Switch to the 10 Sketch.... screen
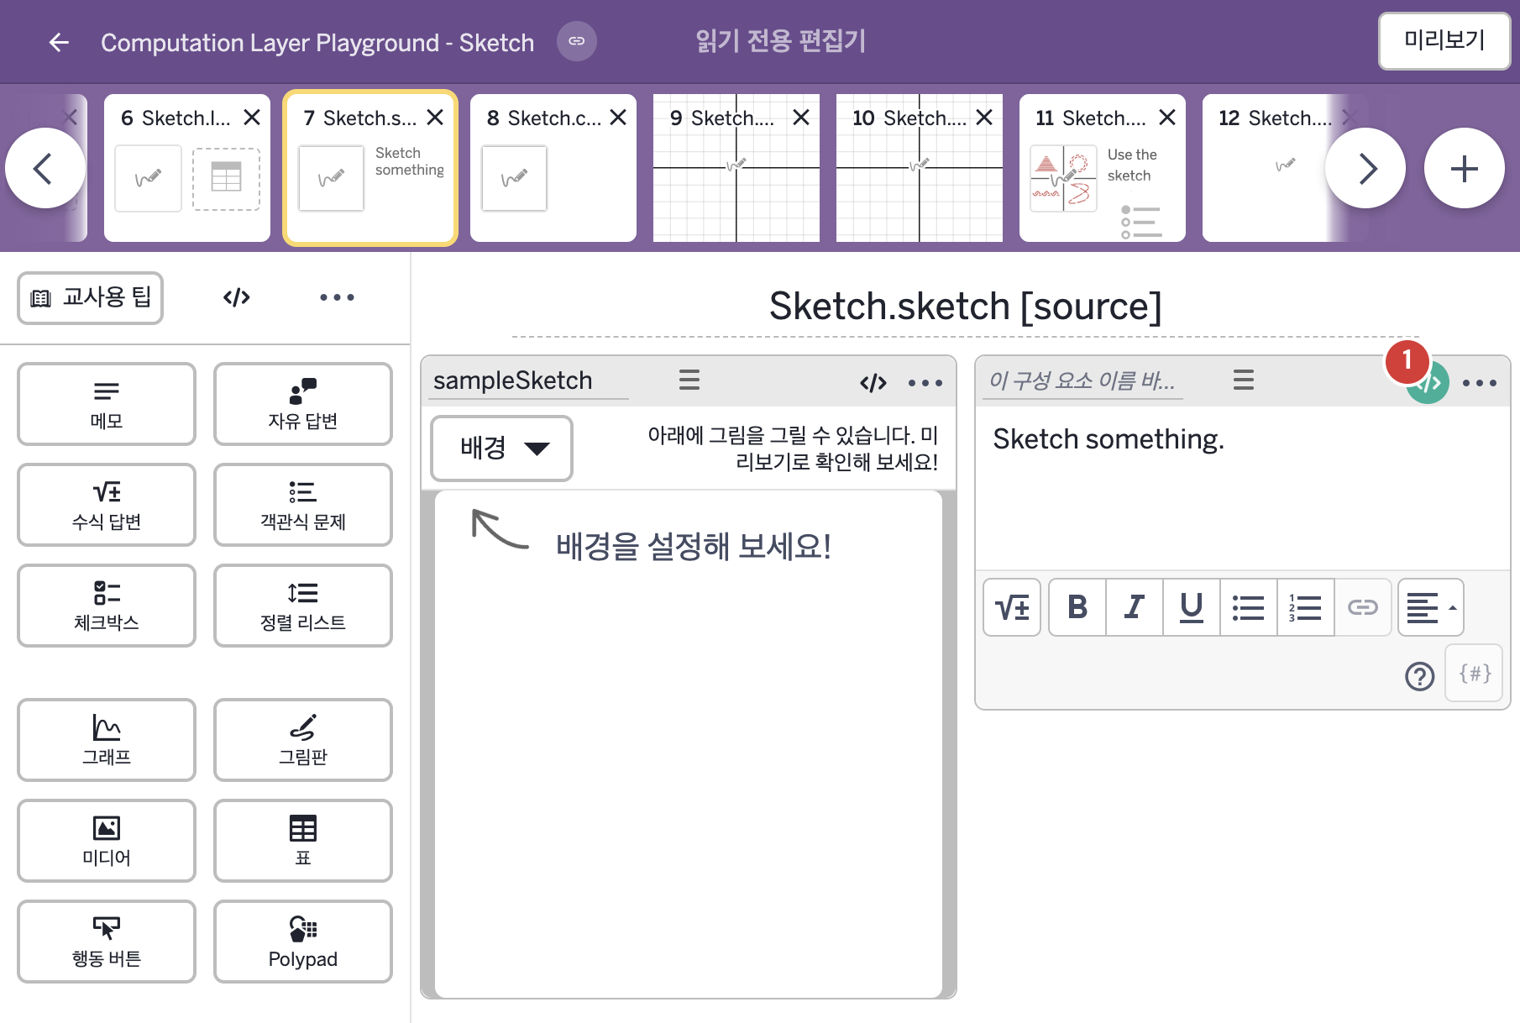1520x1023 pixels. click(920, 168)
